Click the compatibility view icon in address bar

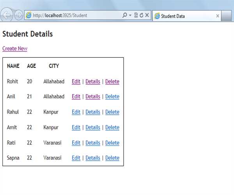pos(136,16)
